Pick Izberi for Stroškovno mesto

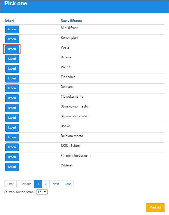[12, 108]
